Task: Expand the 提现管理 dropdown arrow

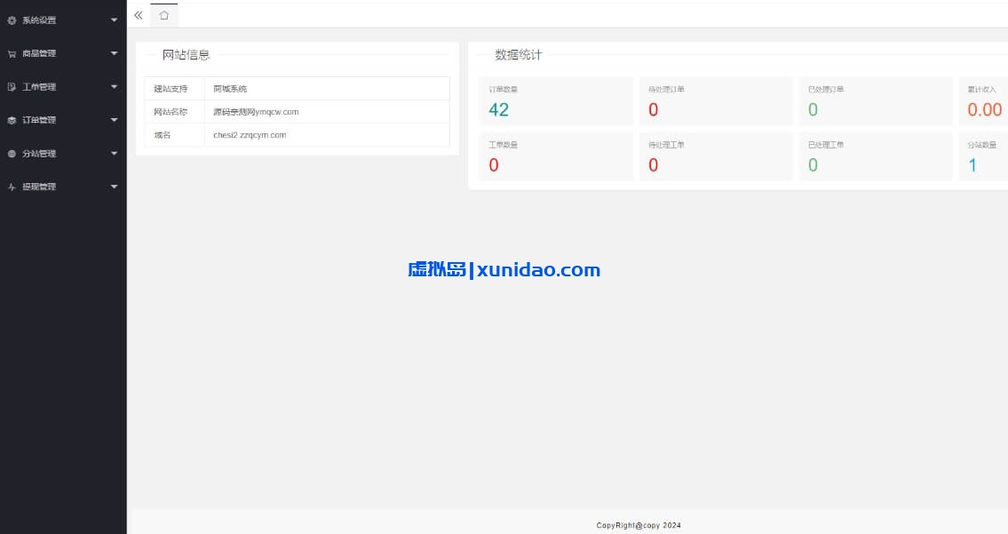Action: coord(114,186)
